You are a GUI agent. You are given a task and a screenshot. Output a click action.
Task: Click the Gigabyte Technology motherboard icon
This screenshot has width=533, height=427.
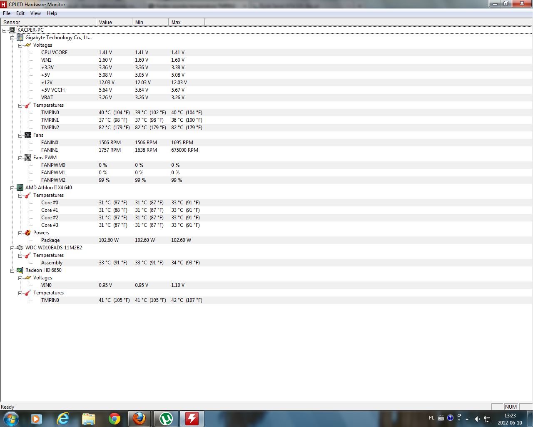[20, 38]
